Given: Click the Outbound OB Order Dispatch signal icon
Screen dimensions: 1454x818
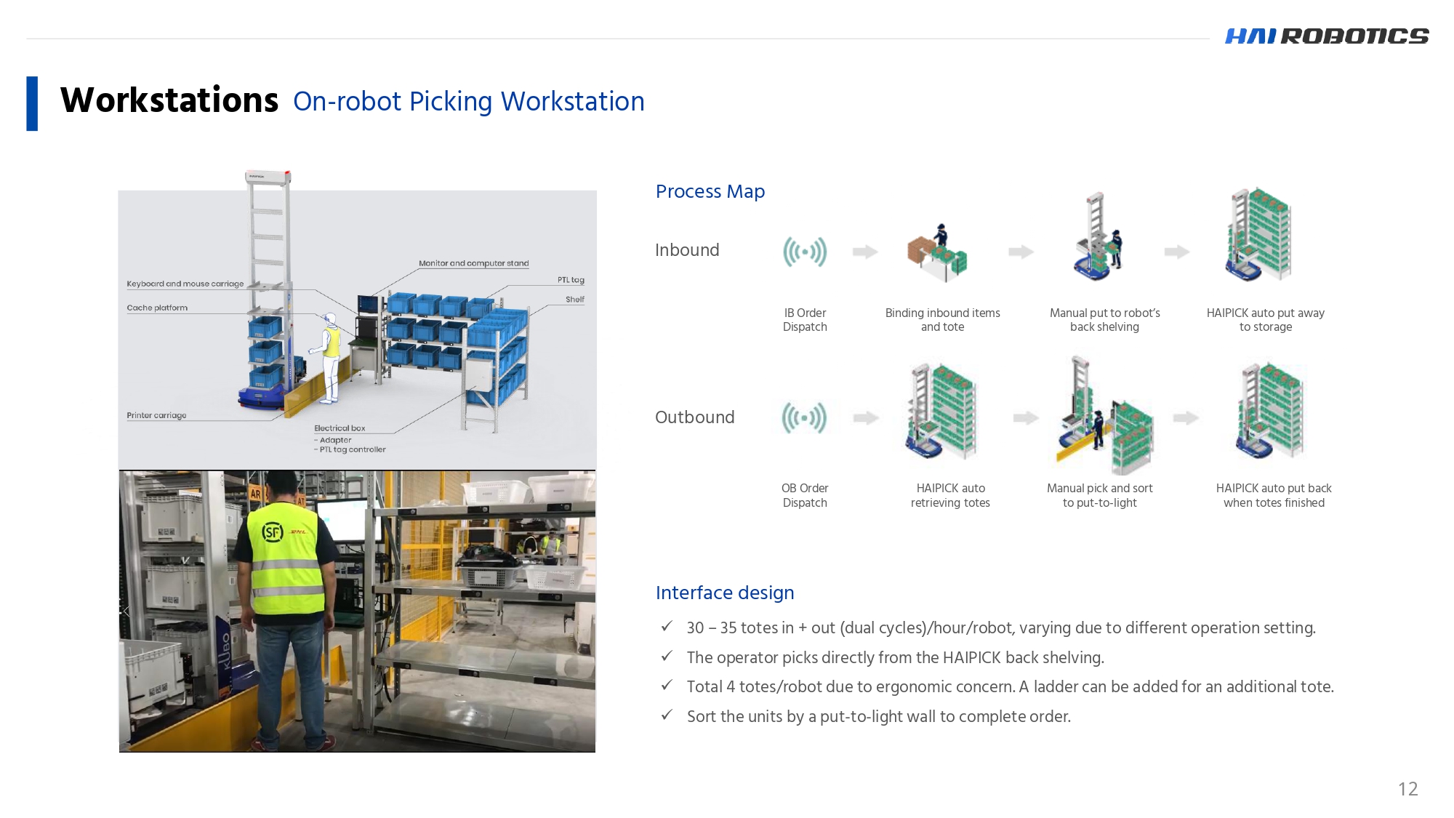Looking at the screenshot, I should [x=804, y=418].
